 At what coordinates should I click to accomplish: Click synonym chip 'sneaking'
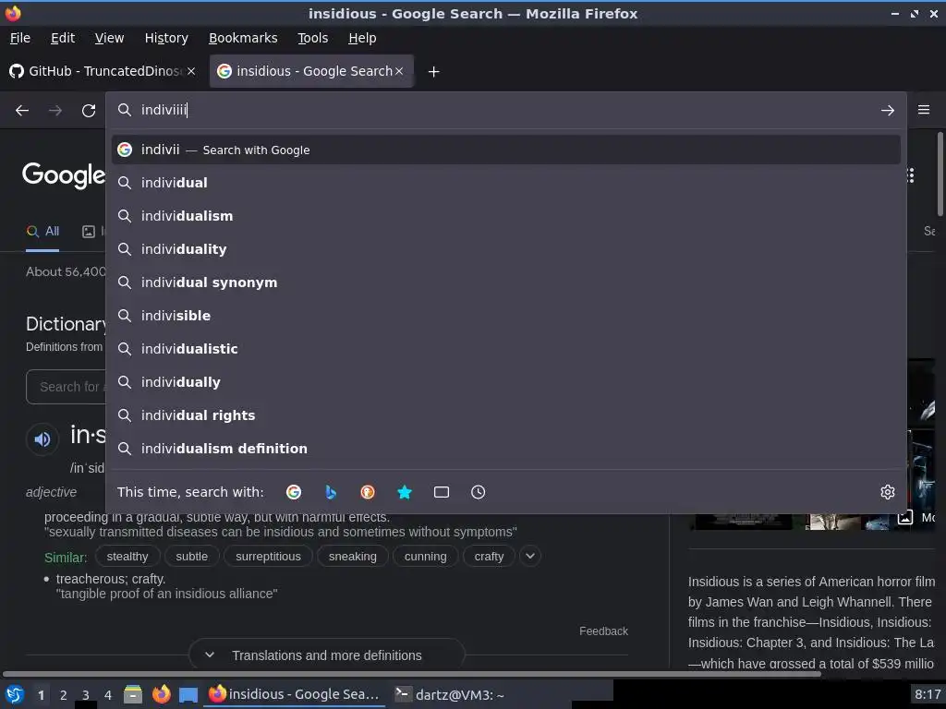point(352,557)
